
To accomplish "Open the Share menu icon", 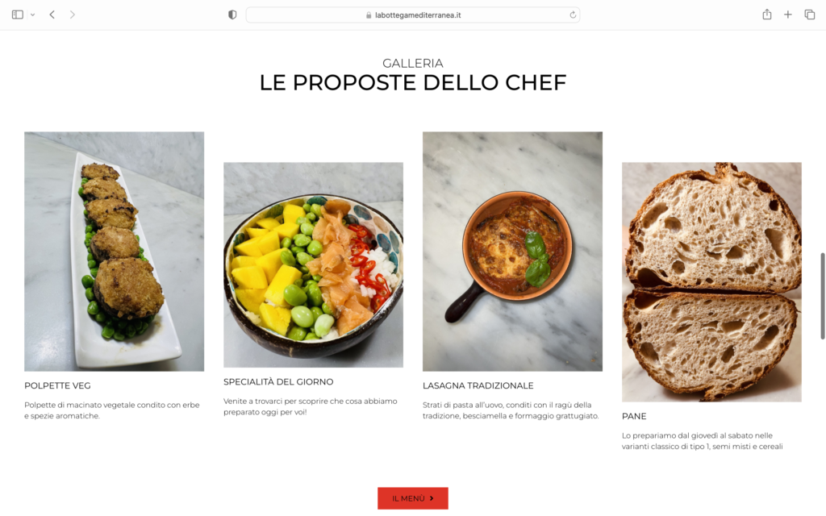I will pyautogui.click(x=767, y=15).
